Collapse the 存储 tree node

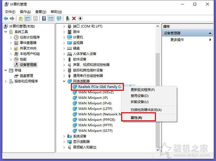(6, 70)
